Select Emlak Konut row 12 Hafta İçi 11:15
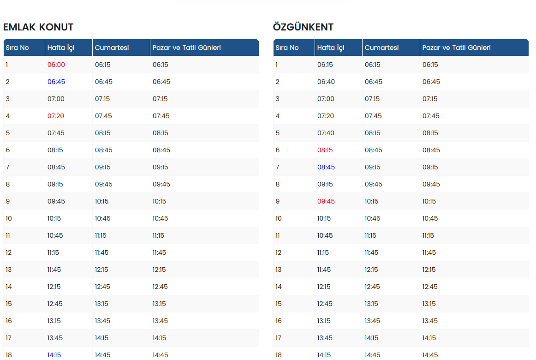The width and height of the screenshot is (536, 360). click(53, 252)
